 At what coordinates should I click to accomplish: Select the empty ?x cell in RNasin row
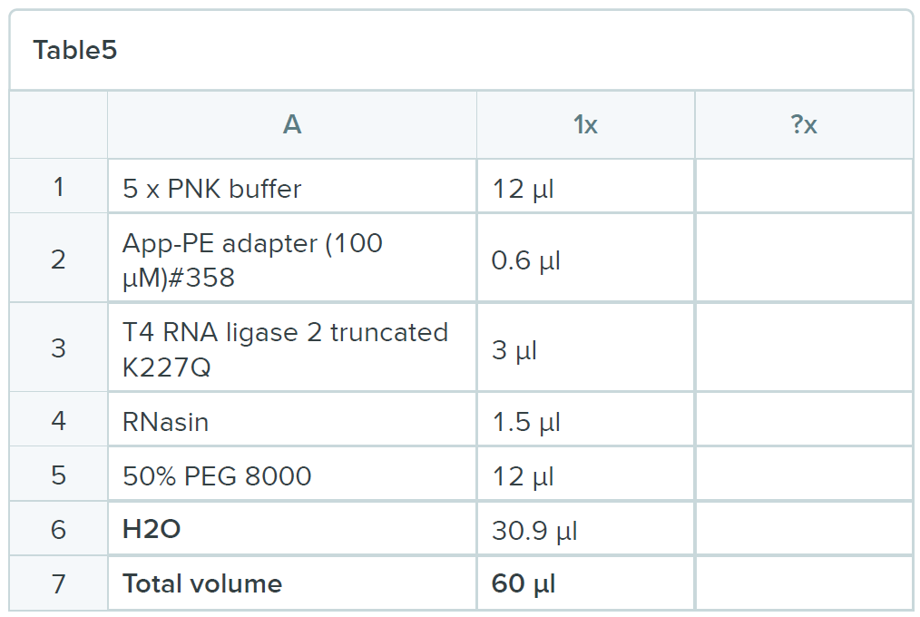(x=804, y=421)
